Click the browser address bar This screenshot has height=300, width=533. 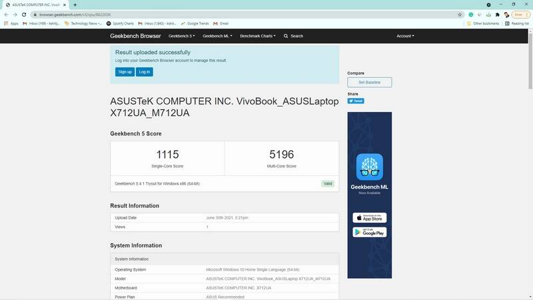(233, 13)
